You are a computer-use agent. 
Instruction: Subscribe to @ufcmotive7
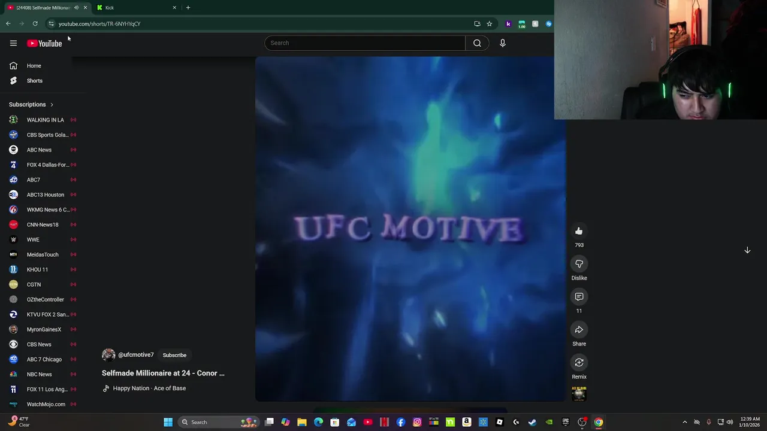(x=174, y=355)
